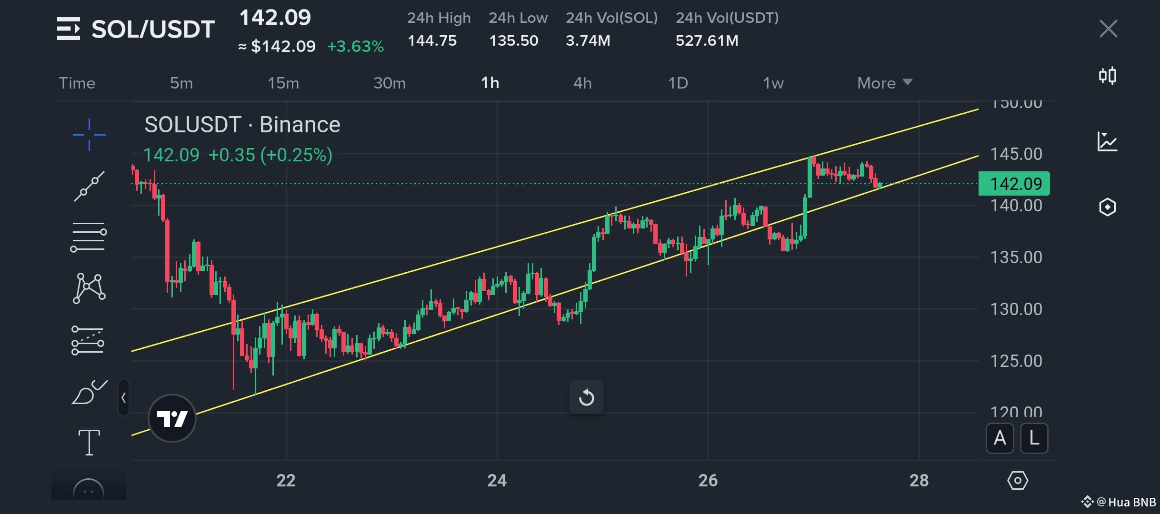Open the indicators line chart icon
The image size is (1160, 514).
coord(1108,141)
